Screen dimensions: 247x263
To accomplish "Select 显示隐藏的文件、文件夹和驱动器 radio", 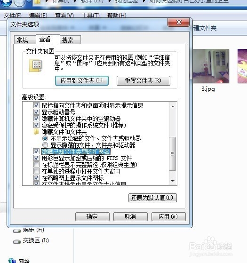I will tap(45, 145).
